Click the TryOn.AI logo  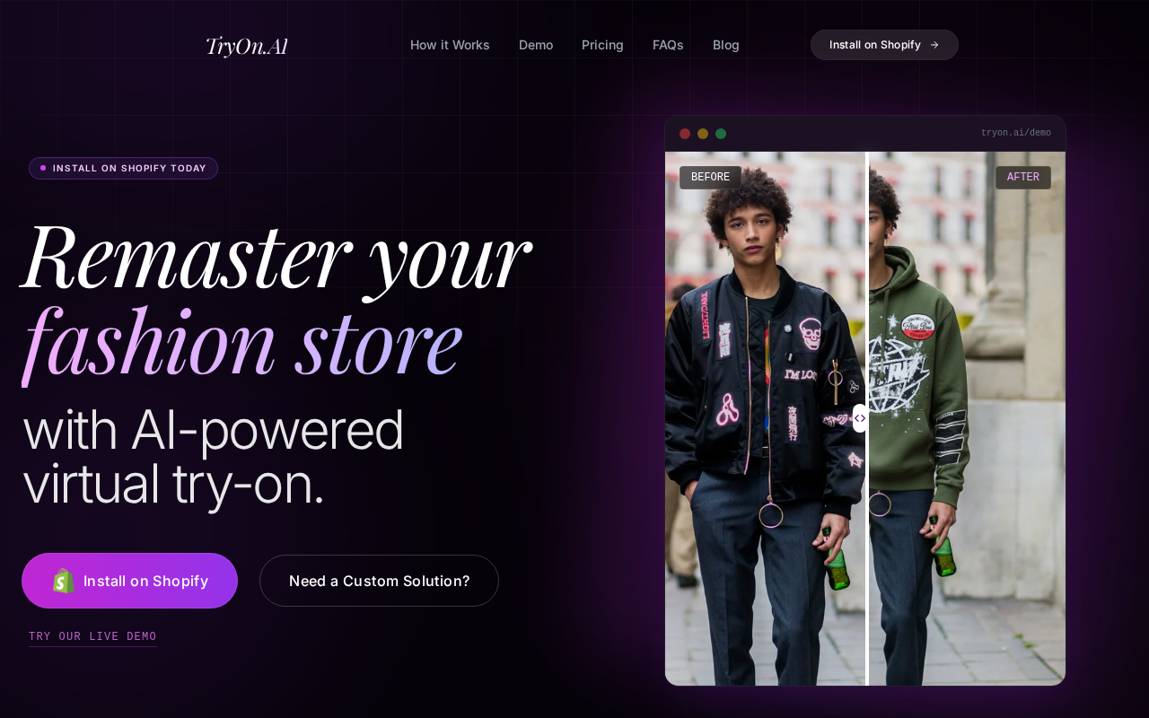tap(247, 46)
